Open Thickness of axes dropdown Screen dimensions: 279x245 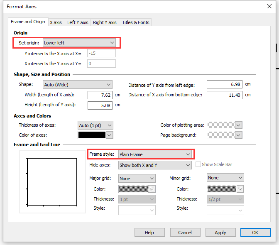pyautogui.click(x=95, y=125)
